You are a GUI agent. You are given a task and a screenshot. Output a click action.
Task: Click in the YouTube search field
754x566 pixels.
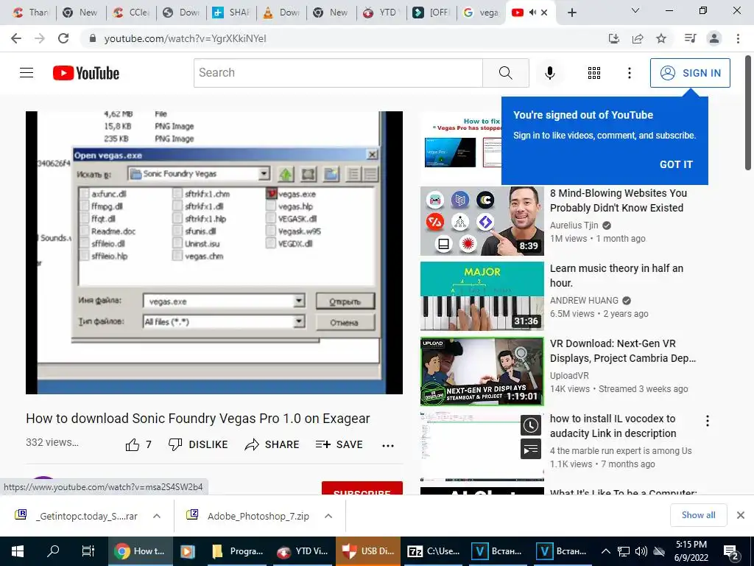(x=339, y=73)
